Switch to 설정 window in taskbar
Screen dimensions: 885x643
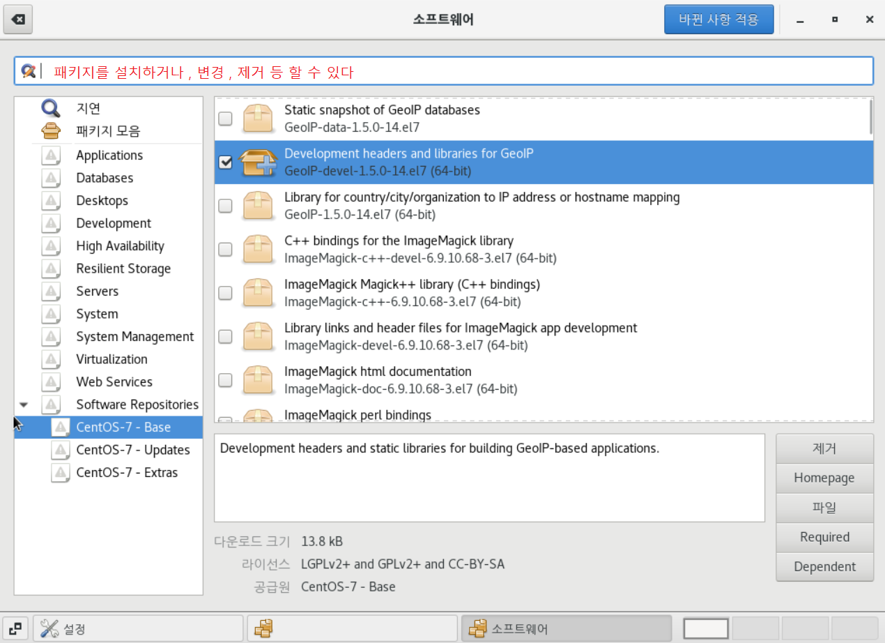[138, 628]
